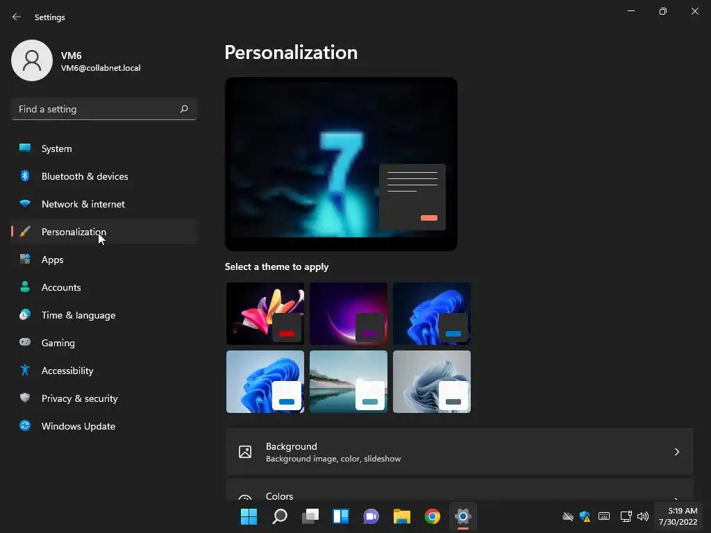Click the Apps icon in sidebar
The image size is (711, 533).
(25, 259)
